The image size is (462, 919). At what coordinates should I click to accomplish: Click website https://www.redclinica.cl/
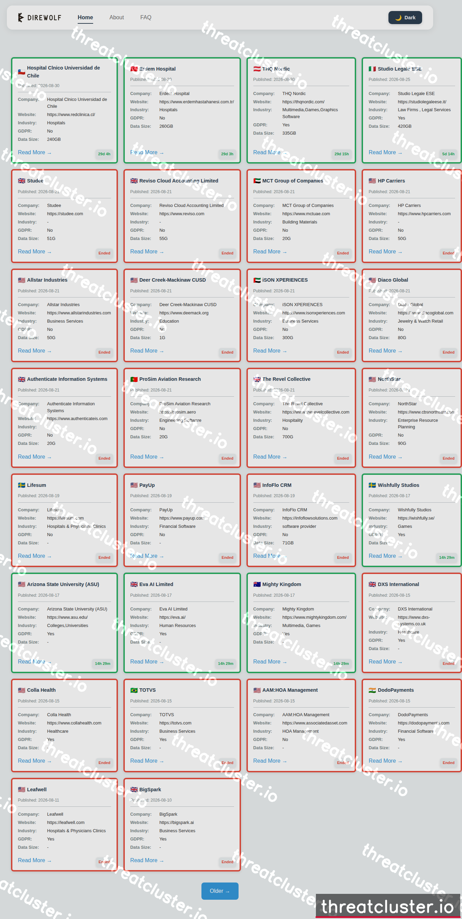point(71,115)
